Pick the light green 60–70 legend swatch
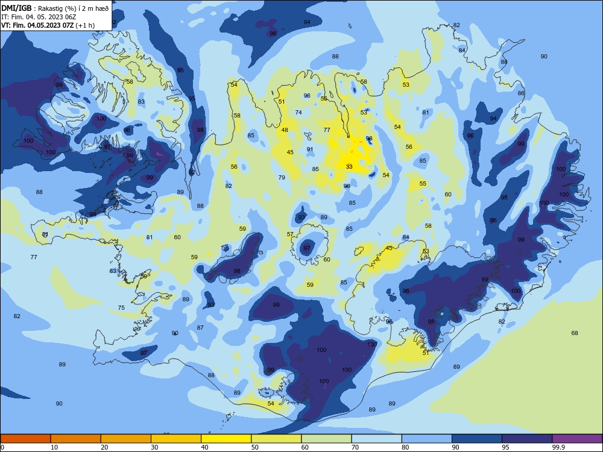This screenshot has width=603, height=452. pos(326,439)
